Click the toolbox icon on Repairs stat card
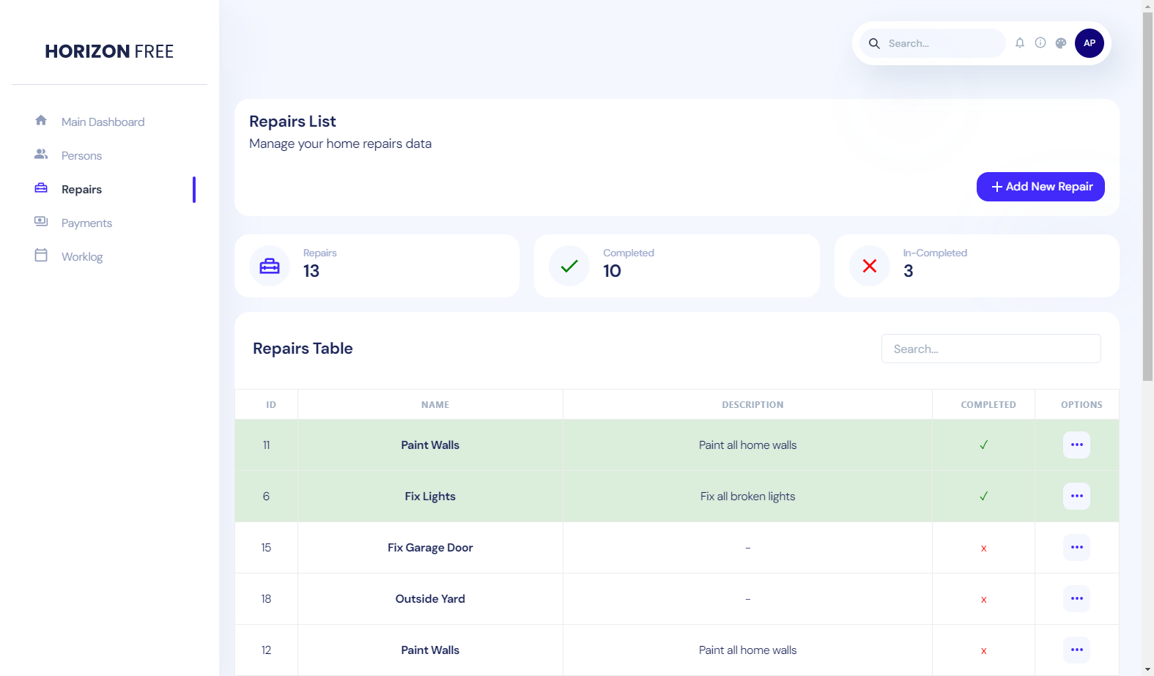 tap(270, 266)
